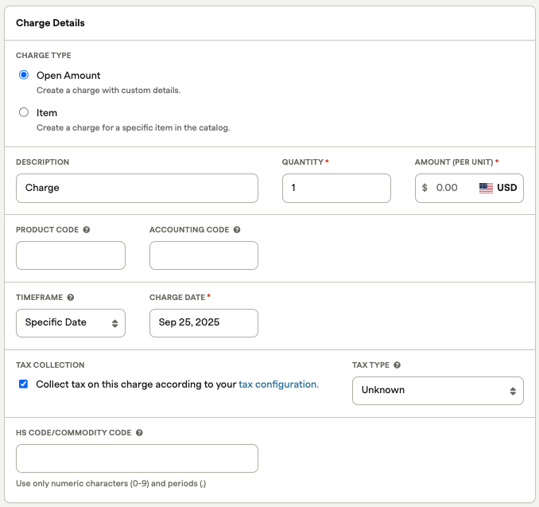Viewport: 539px width, 507px height.
Task: Click the Tax Type help icon
Action: 397,365
